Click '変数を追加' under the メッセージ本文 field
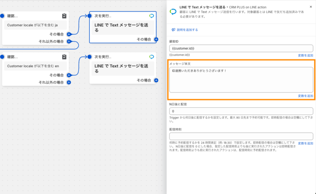This screenshot has width=316, height=194. (x=305, y=96)
